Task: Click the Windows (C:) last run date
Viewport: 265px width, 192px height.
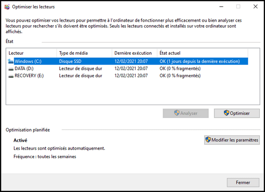Action: pyautogui.click(x=131, y=61)
